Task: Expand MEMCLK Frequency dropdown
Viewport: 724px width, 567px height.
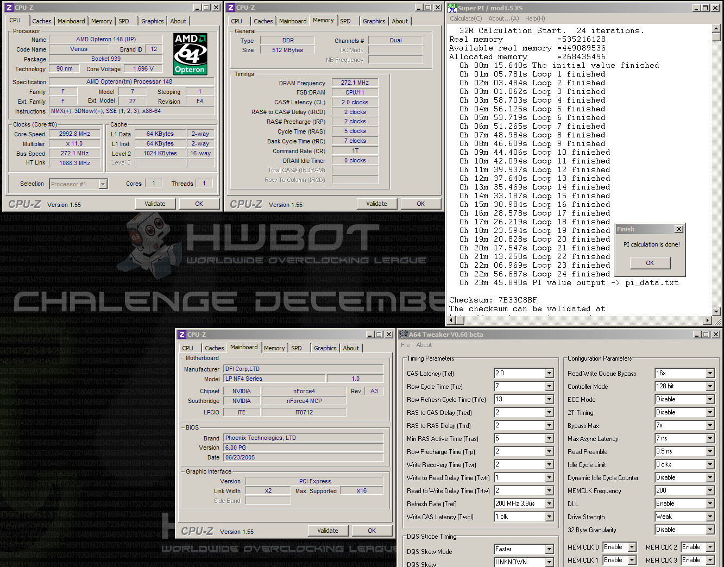Action: (x=710, y=491)
